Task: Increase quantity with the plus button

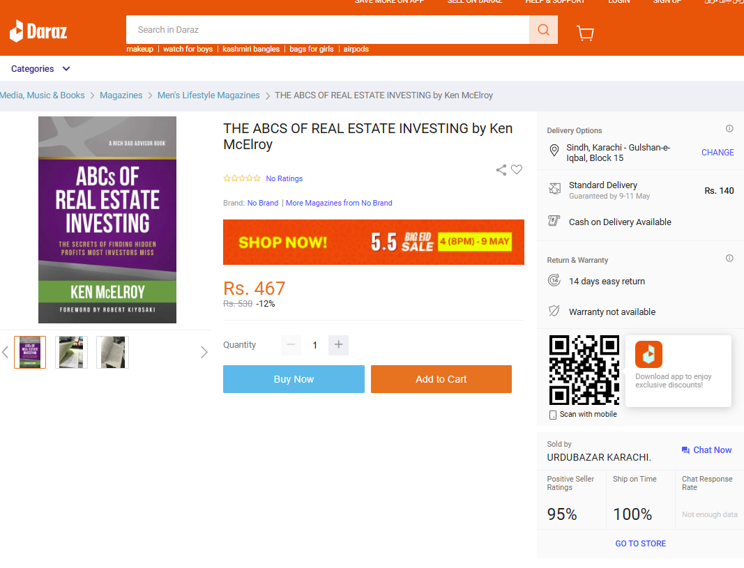Action: pos(338,345)
